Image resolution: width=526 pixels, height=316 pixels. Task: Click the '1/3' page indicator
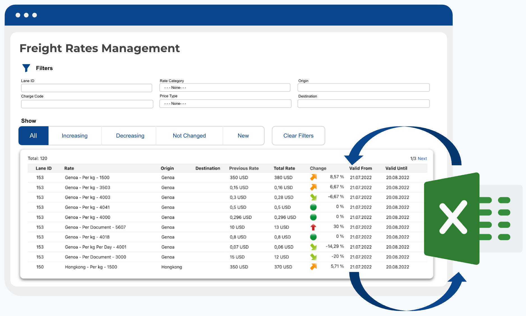click(413, 159)
